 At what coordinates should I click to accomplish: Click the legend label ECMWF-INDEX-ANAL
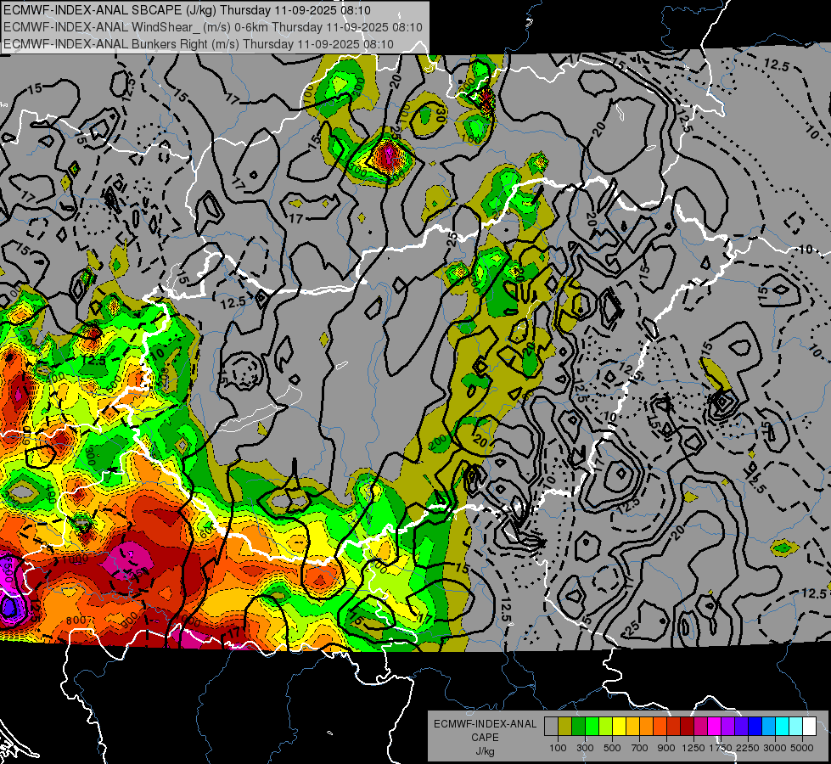(x=485, y=724)
